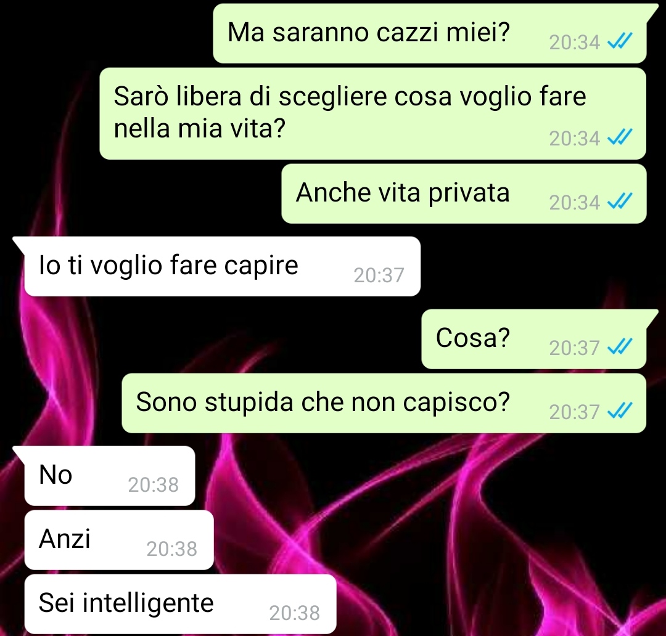This screenshot has width=666, height=636.
Task: Tap read ticks on 'Sono stupida che non capisco?'
Action: point(620,410)
